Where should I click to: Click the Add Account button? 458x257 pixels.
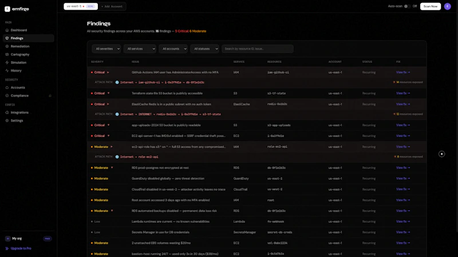pos(112,6)
